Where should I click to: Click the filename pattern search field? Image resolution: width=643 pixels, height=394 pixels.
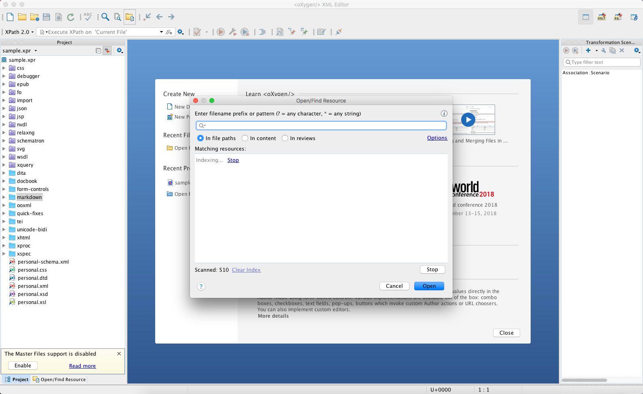321,126
